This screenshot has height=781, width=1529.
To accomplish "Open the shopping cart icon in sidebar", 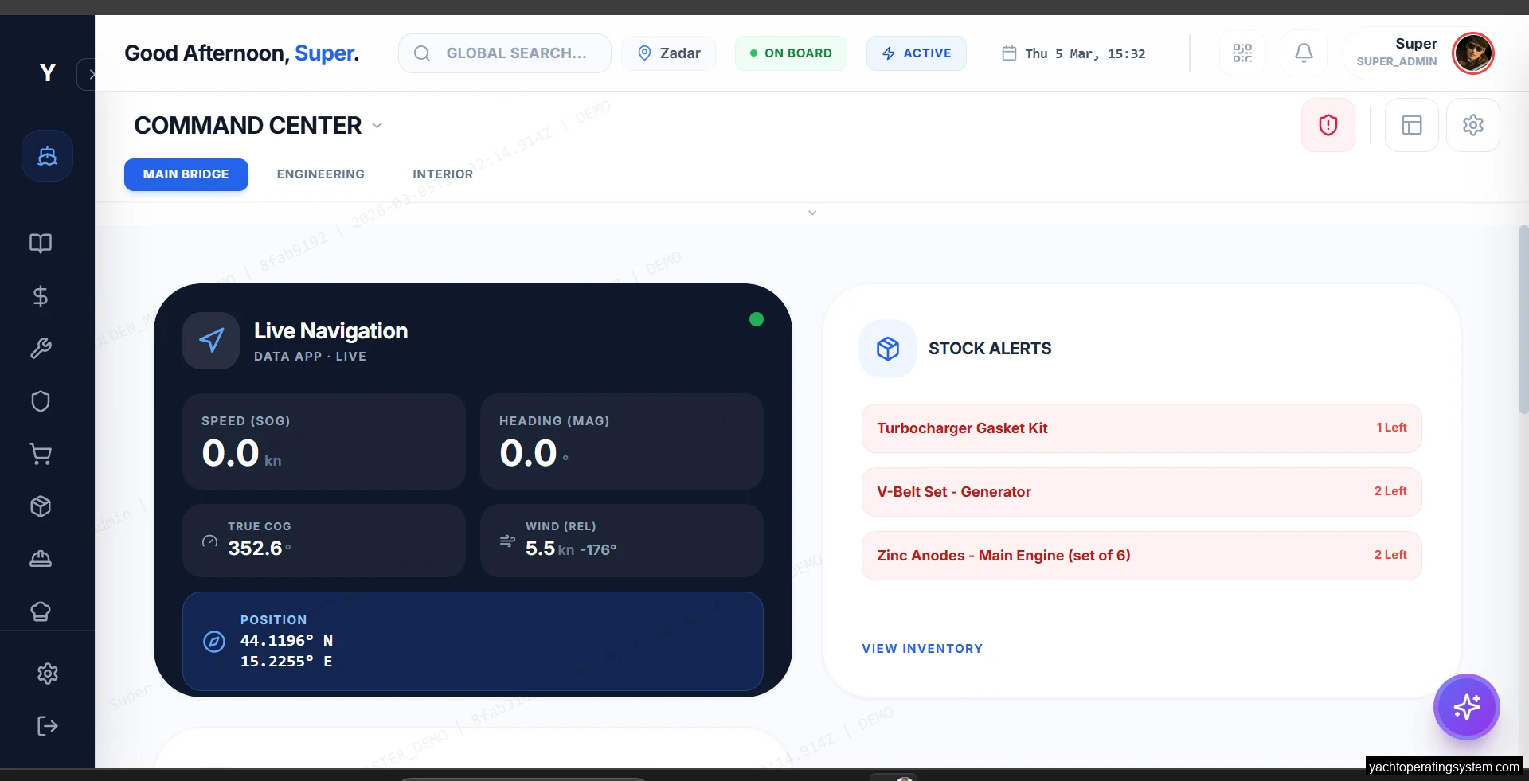I will [41, 454].
